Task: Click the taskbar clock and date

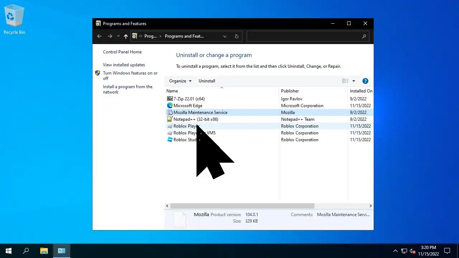Action: (x=429, y=251)
